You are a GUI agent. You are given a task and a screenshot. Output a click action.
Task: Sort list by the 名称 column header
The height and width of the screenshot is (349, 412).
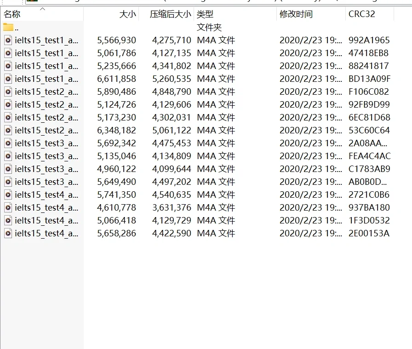coord(42,14)
